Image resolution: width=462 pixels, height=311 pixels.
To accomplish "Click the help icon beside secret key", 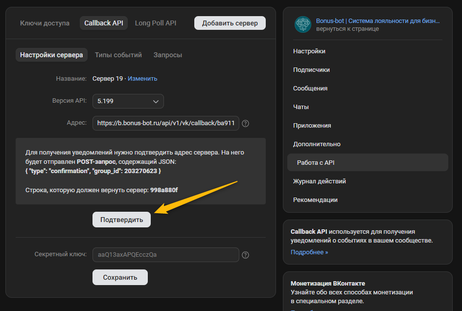I will pyautogui.click(x=246, y=255).
